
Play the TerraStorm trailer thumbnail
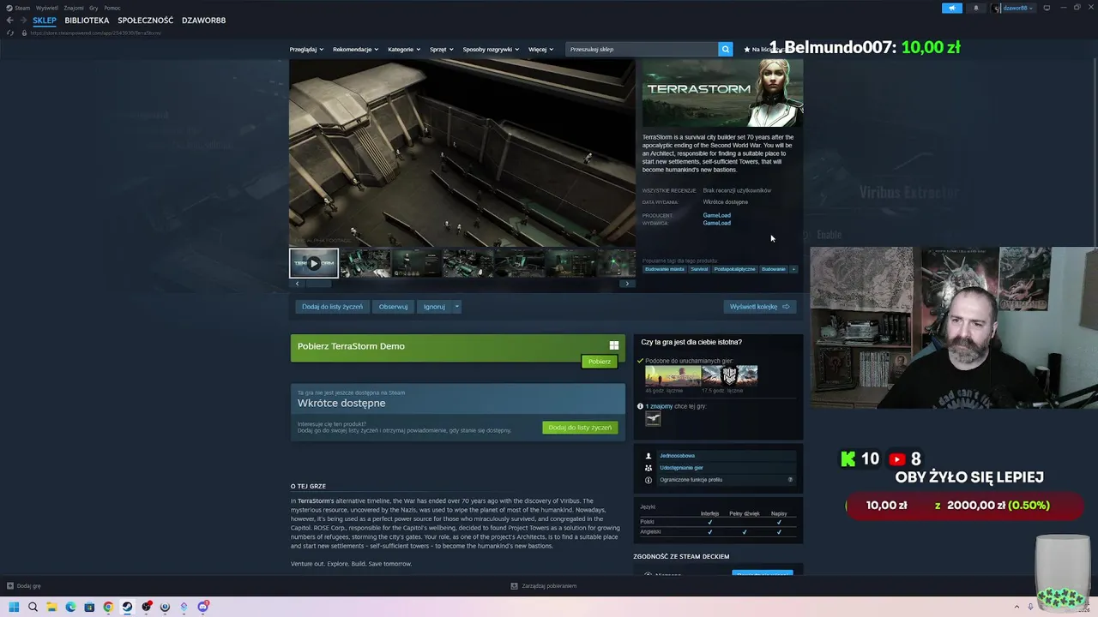[x=314, y=263]
